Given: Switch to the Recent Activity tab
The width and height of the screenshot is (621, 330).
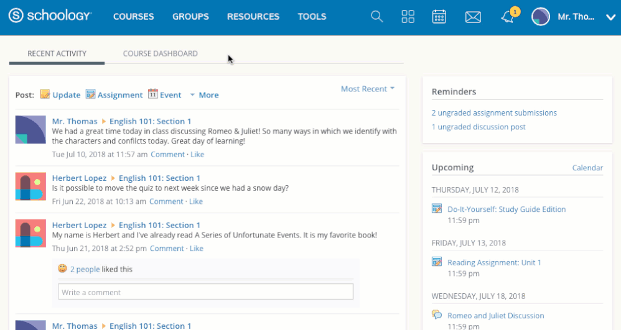Looking at the screenshot, I should click(x=57, y=54).
